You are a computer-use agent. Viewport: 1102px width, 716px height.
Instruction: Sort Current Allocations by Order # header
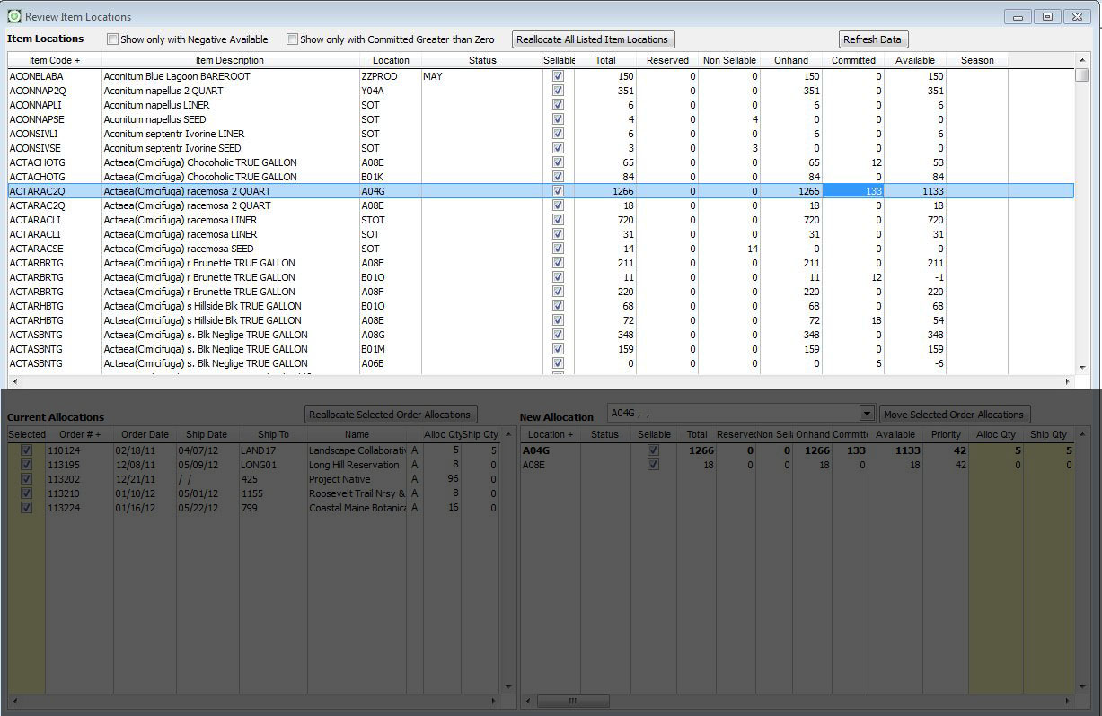79,434
